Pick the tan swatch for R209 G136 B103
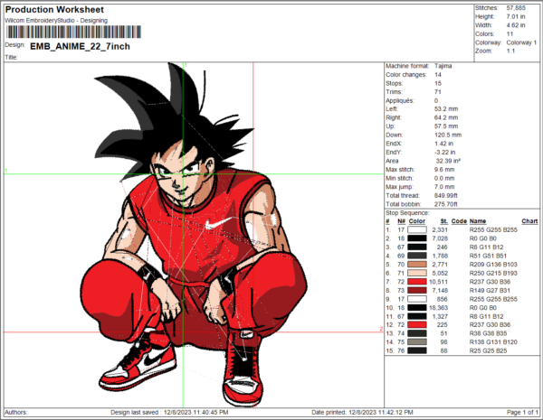 (417, 265)
